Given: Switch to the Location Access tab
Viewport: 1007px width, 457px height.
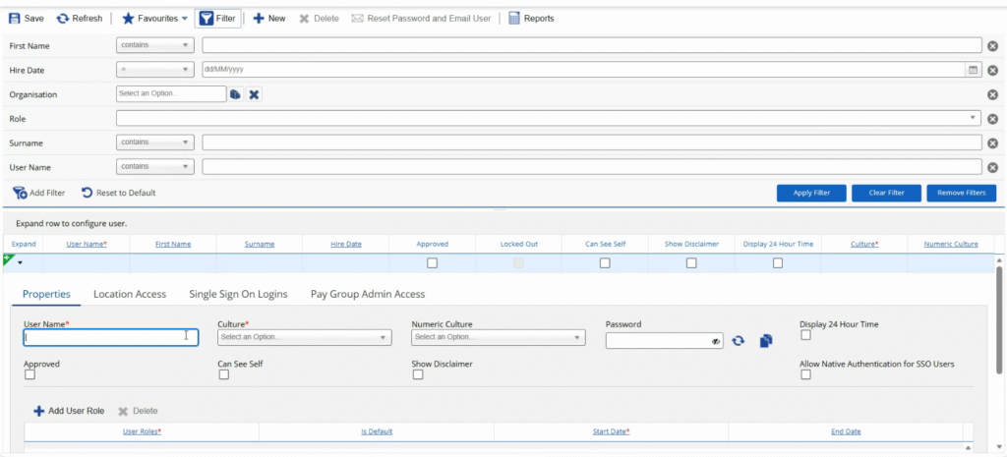Looking at the screenshot, I should [129, 293].
